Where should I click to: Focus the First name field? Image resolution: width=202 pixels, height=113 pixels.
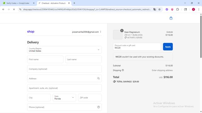(45, 59)
